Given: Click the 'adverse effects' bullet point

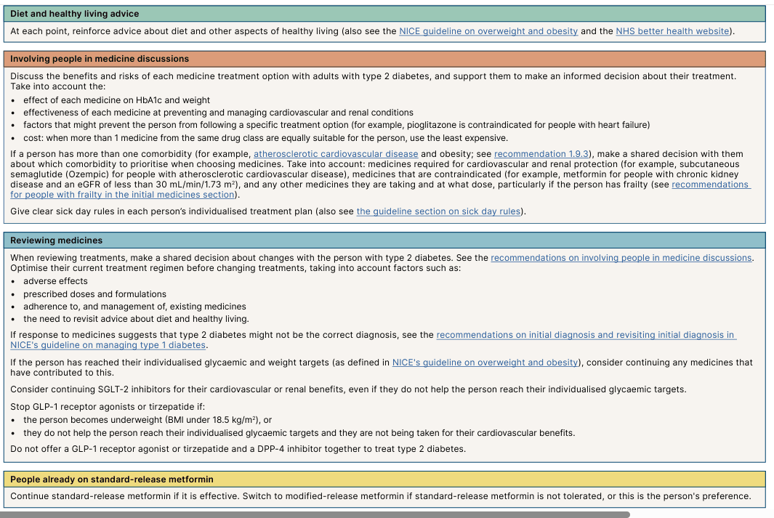Looking at the screenshot, I should (55, 281).
